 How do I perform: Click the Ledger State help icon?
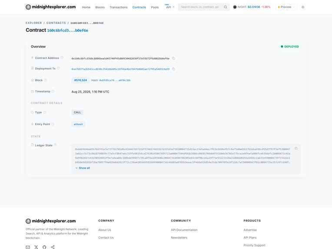click(x=55, y=145)
